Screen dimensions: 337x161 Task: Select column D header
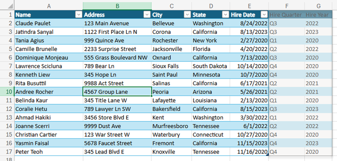coord(211,6)
